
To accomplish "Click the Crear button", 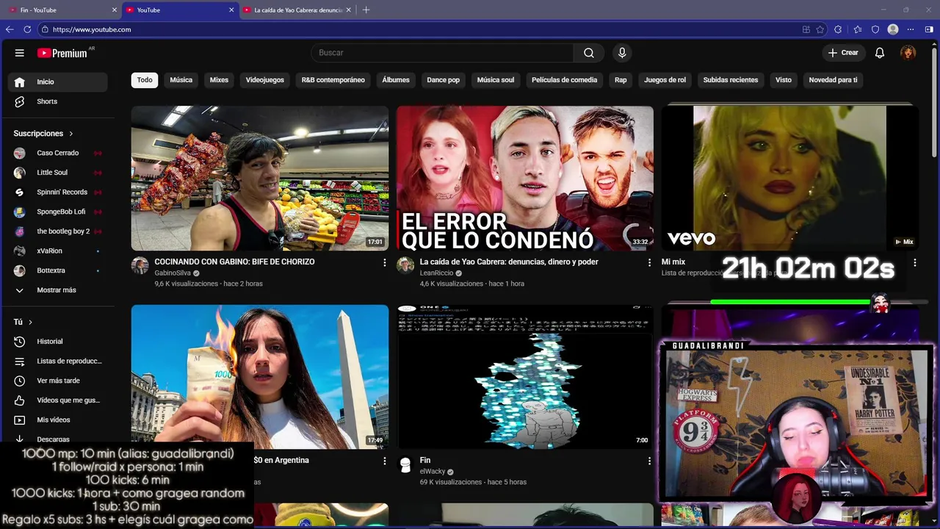I will pos(843,53).
